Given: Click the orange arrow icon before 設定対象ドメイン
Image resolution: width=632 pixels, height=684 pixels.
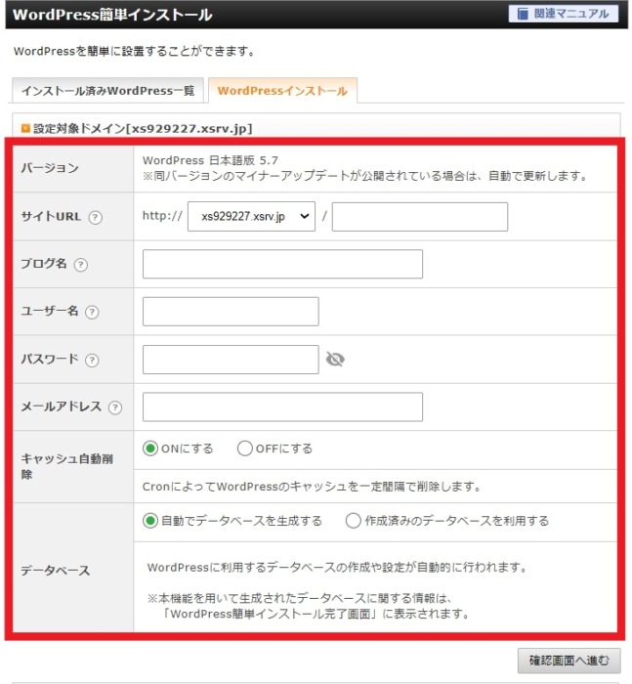Looking at the screenshot, I should click(25, 129).
